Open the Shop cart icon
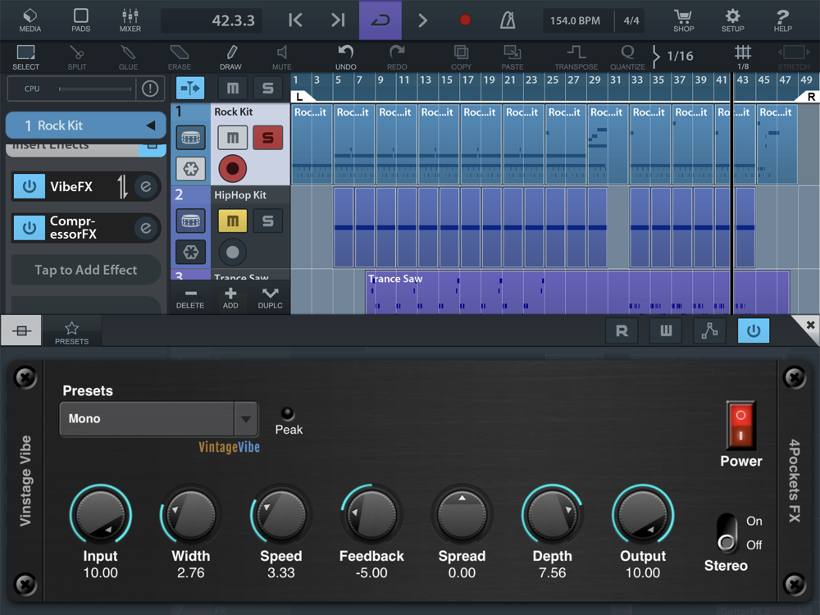Image resolution: width=820 pixels, height=615 pixels. [683, 20]
